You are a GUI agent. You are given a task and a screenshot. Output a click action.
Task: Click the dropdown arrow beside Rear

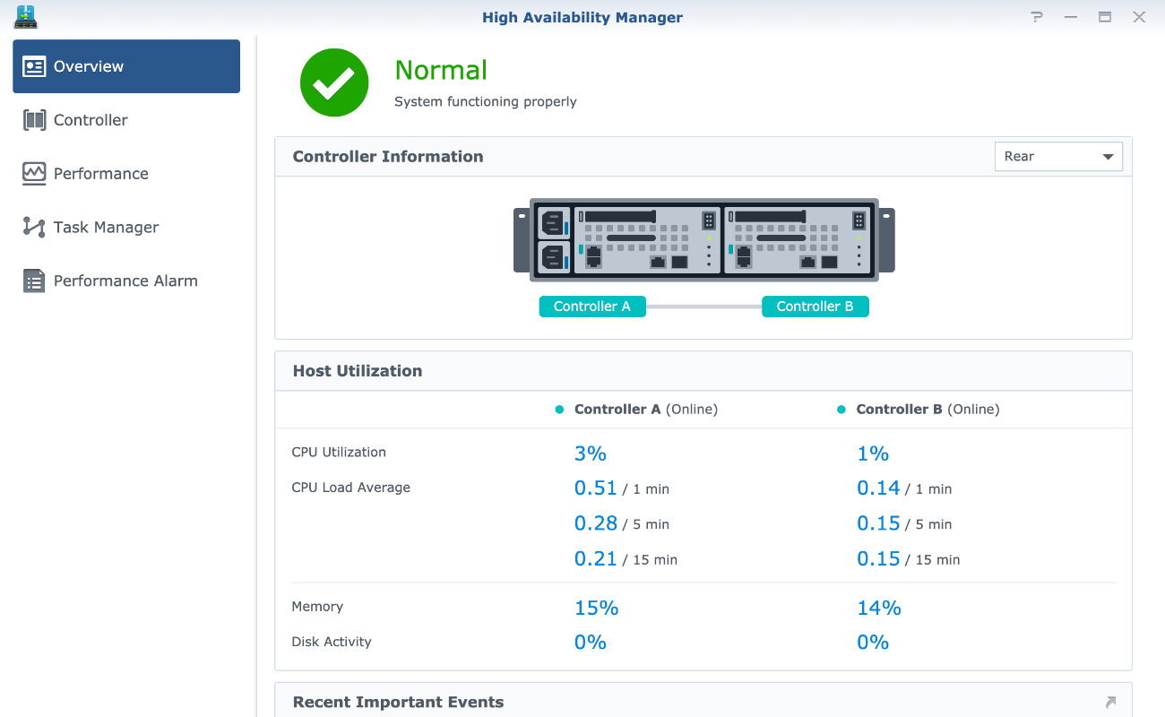1108,157
